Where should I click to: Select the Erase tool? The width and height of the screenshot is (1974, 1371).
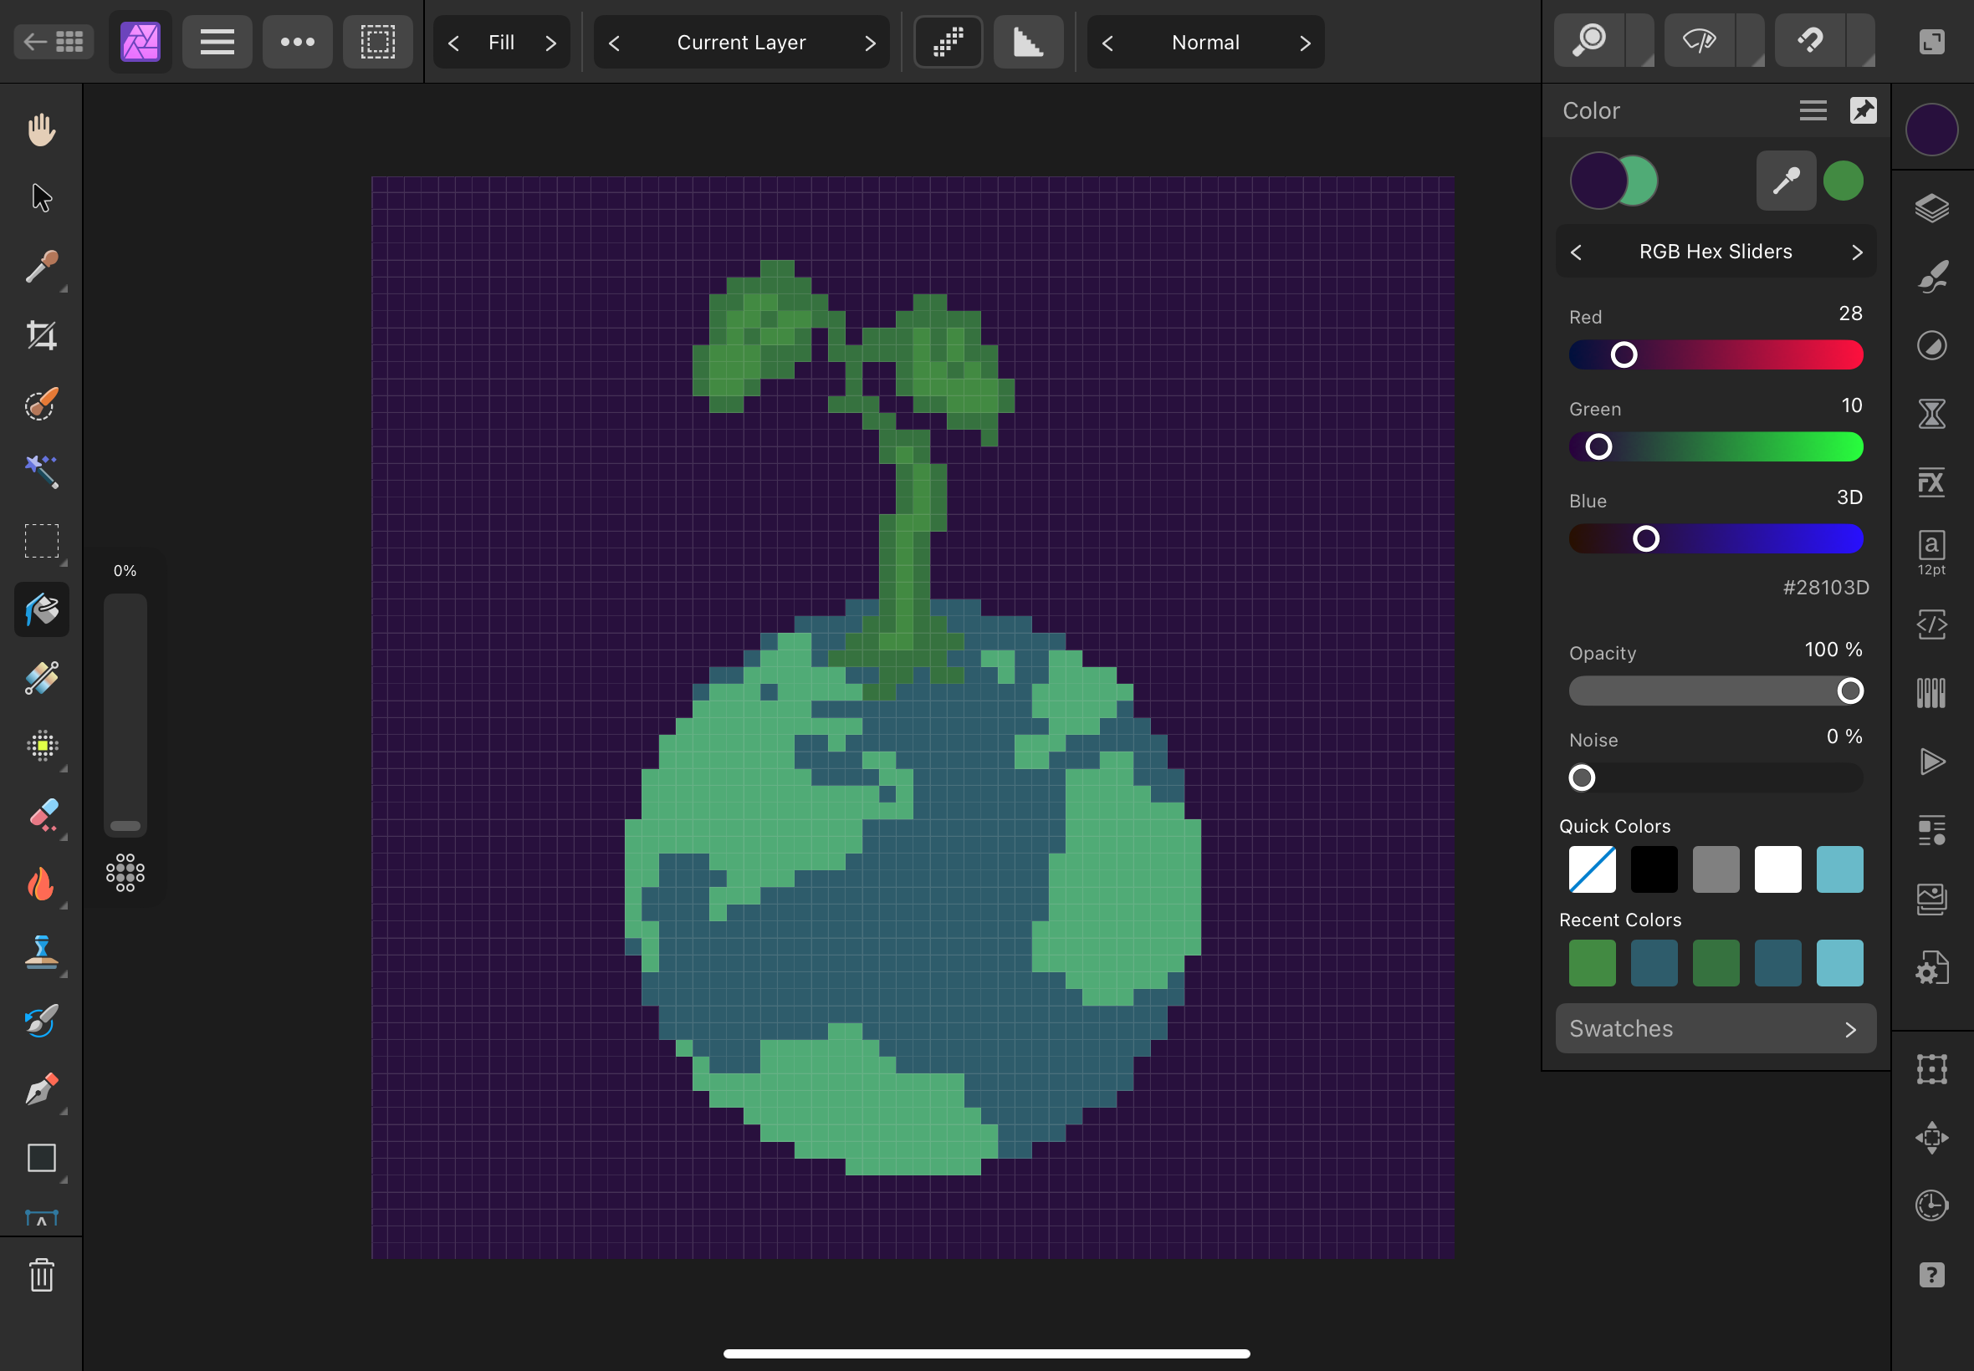point(41,814)
